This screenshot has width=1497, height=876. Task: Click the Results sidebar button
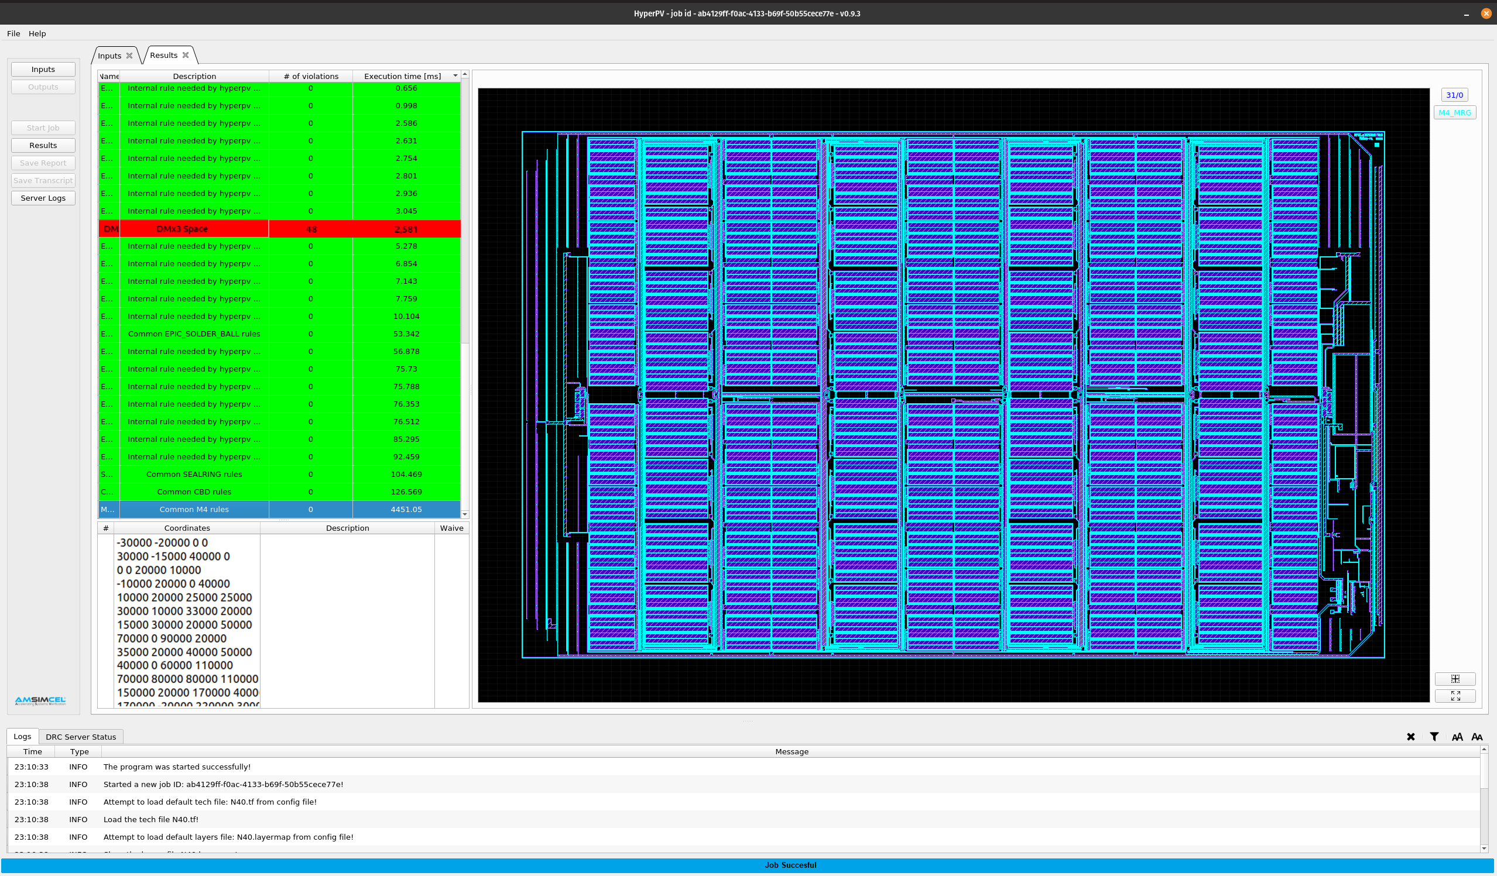coord(43,146)
